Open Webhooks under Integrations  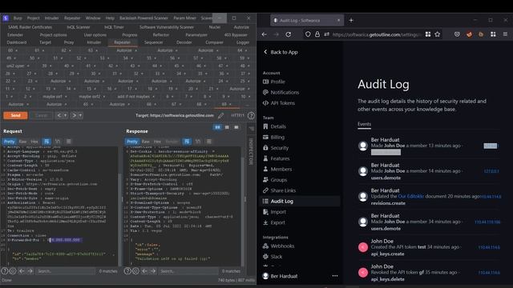282,246
